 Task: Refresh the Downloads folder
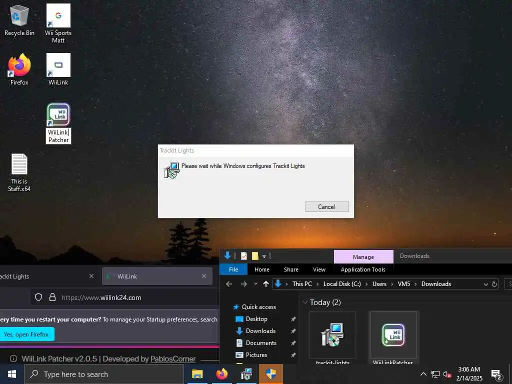tap(494, 284)
